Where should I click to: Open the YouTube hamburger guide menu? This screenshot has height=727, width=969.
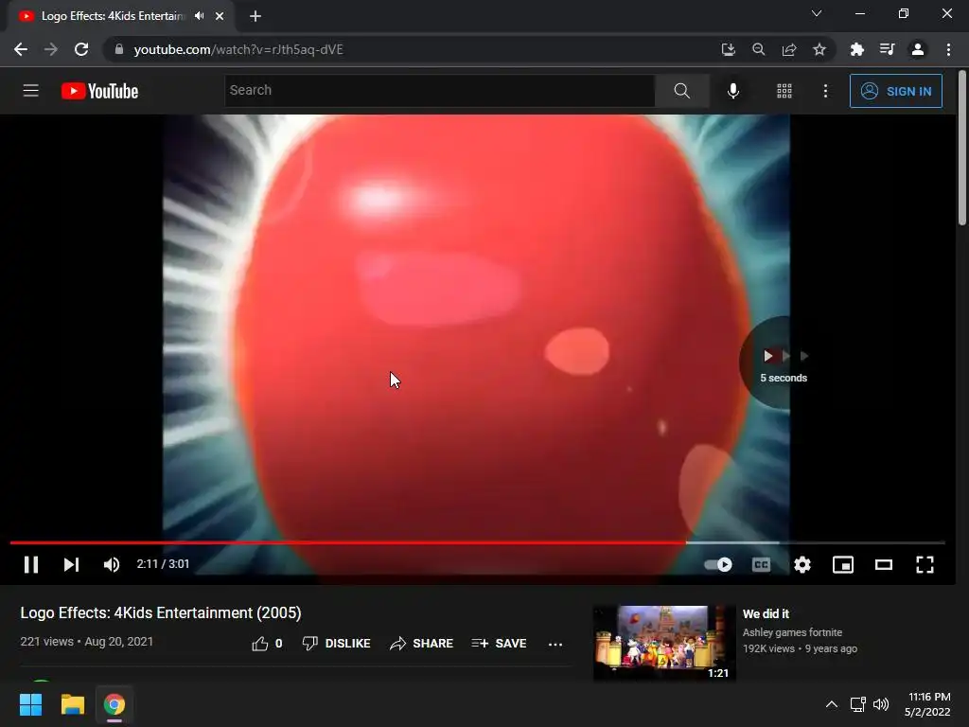(x=31, y=91)
